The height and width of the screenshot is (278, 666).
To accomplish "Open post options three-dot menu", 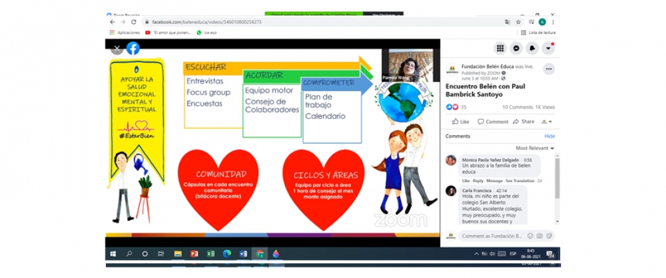I will point(549,69).
